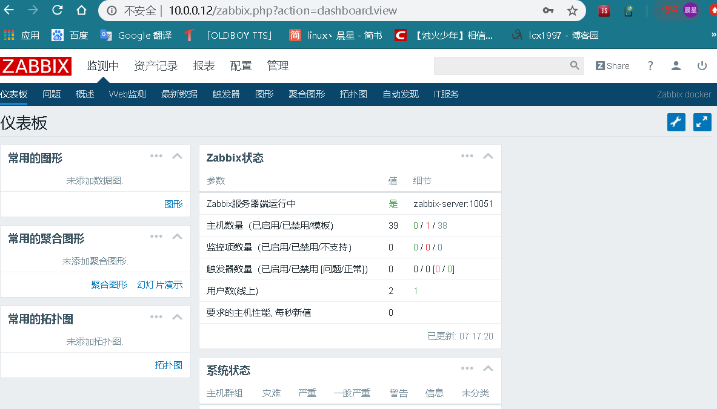Click the ZABBIX logo

pos(36,66)
